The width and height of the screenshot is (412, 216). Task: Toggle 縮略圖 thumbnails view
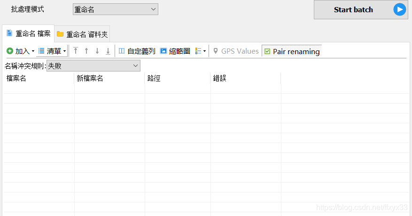click(175, 51)
